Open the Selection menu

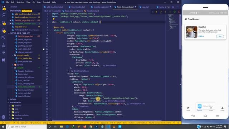click(20, 2)
